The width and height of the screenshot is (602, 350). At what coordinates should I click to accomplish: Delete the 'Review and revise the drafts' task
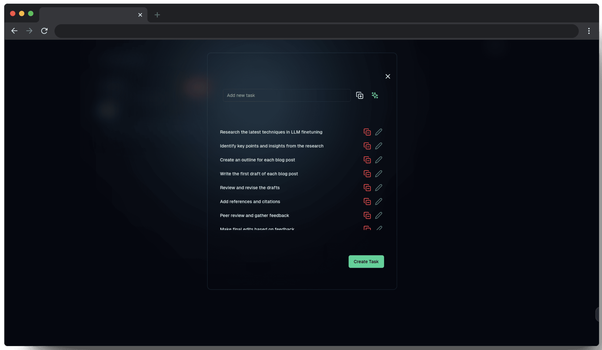[367, 188]
